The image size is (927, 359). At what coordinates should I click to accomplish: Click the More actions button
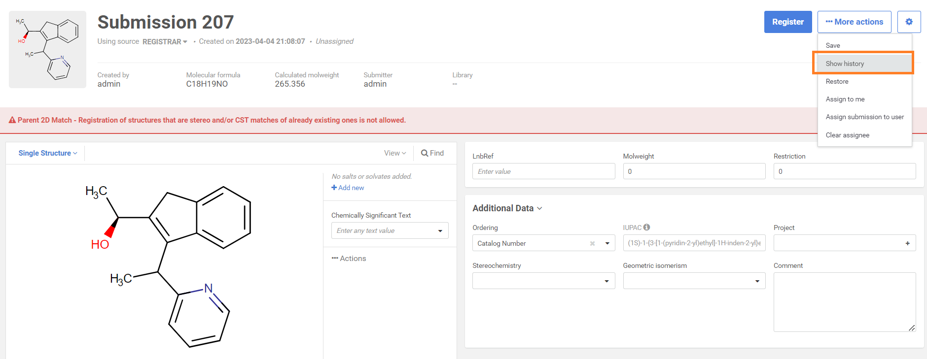click(x=854, y=22)
